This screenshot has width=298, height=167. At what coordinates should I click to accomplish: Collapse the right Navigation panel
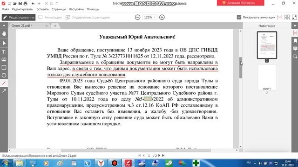(295, 26)
